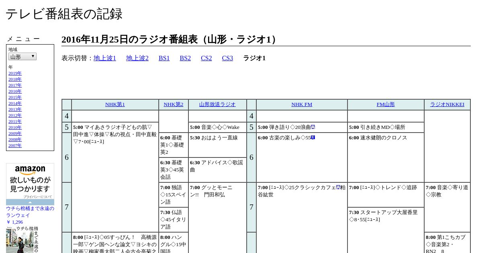Click the Amazon プライバシーについて label

click(x=37, y=197)
